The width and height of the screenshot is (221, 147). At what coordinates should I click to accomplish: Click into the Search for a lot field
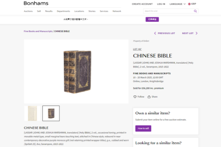point(168,11)
